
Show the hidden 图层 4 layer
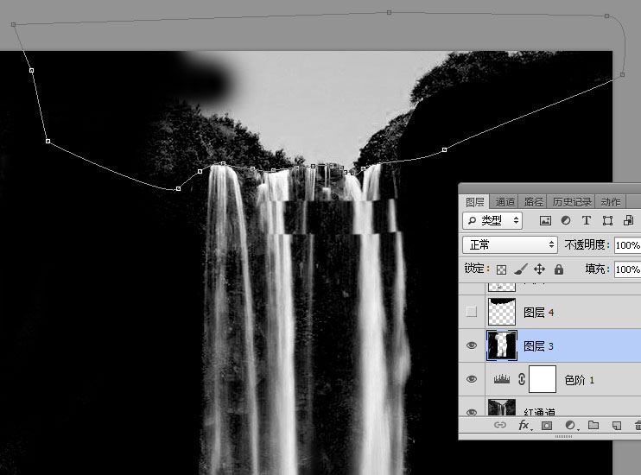point(472,312)
